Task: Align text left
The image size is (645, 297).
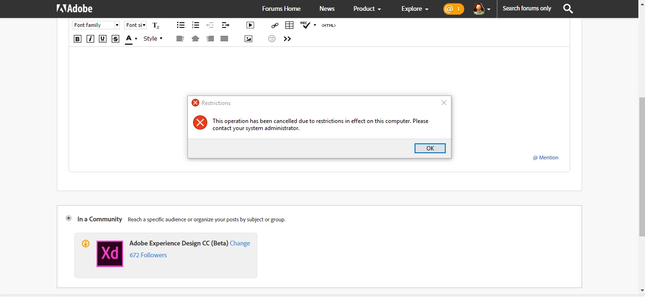Action: [x=180, y=39]
